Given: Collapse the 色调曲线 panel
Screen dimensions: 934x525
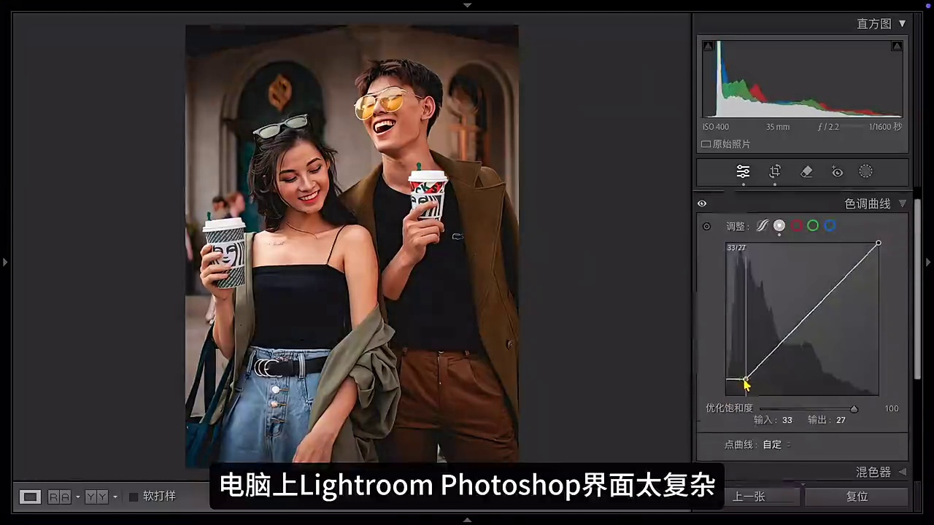Looking at the screenshot, I should [903, 204].
